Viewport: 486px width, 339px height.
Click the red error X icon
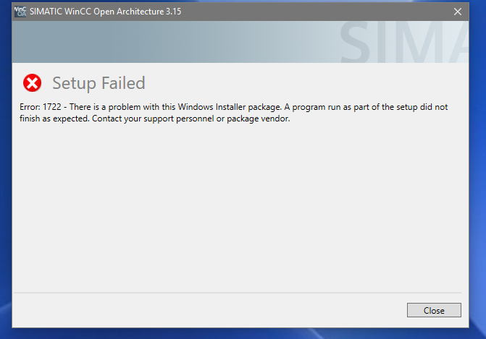tap(32, 83)
